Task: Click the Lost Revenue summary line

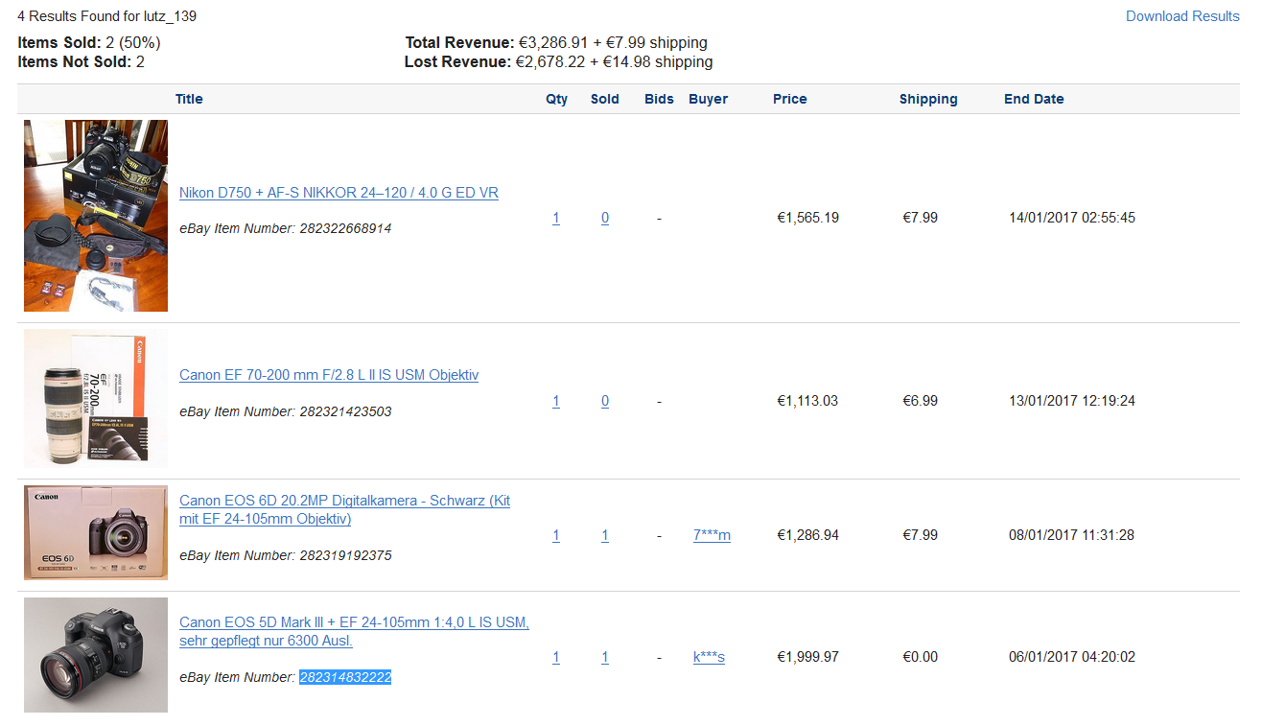Action: 559,62
